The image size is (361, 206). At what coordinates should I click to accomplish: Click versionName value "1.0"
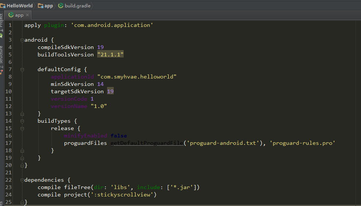[99, 107]
